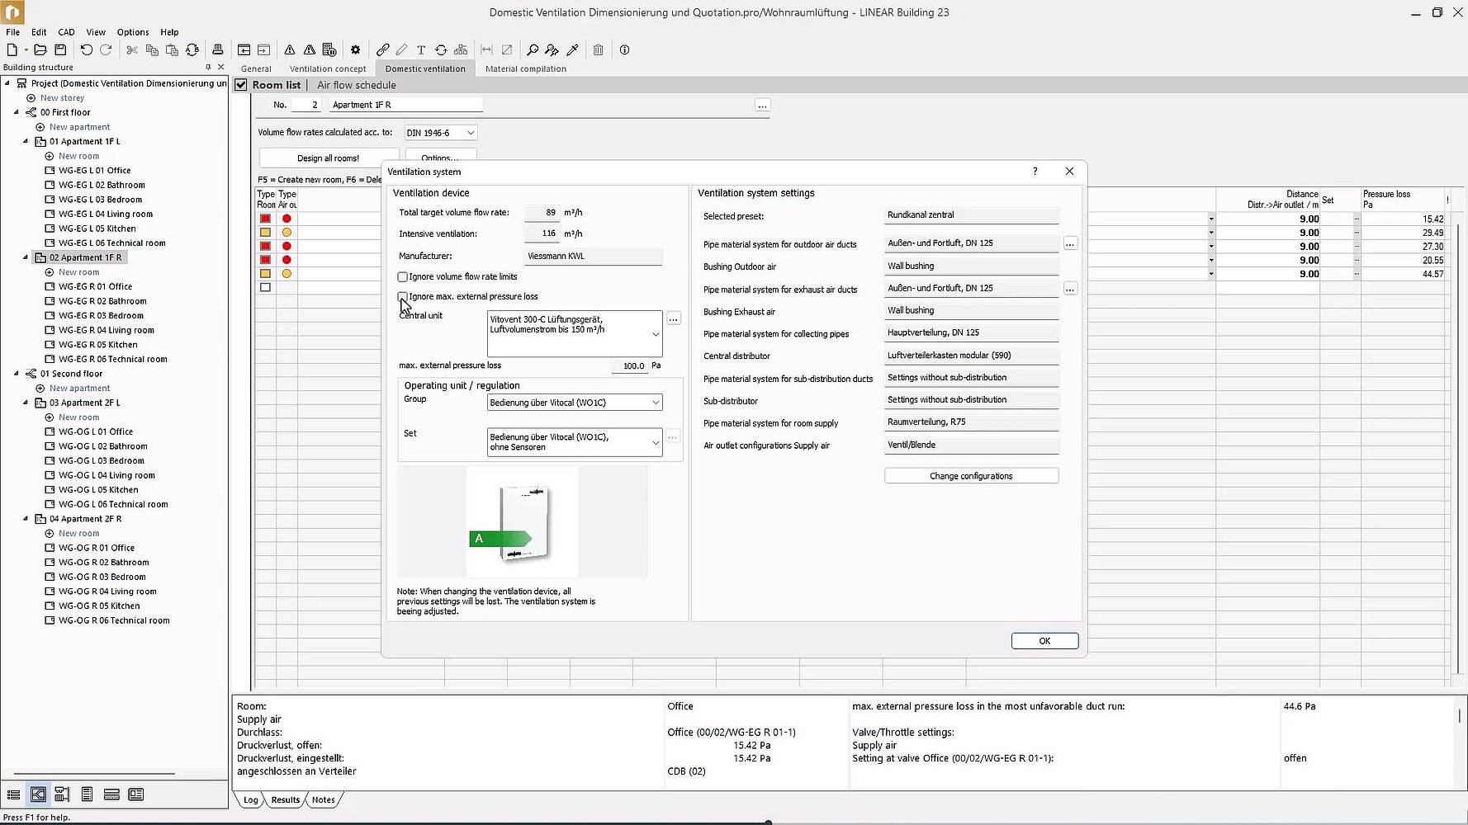This screenshot has width=1468, height=825.
Task: Open the operating unit Group dropdown
Action: pyautogui.click(x=575, y=403)
